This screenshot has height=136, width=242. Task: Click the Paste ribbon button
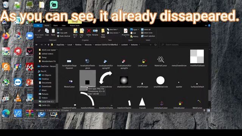pyautogui.click(x=53, y=32)
